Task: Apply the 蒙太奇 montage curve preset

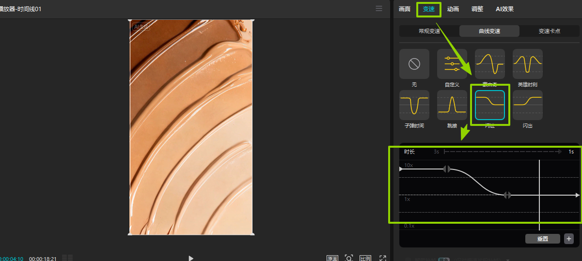Action: click(x=489, y=64)
